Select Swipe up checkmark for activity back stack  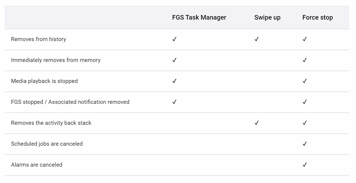click(256, 123)
